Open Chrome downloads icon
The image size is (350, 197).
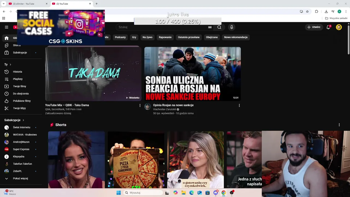click(x=326, y=11)
